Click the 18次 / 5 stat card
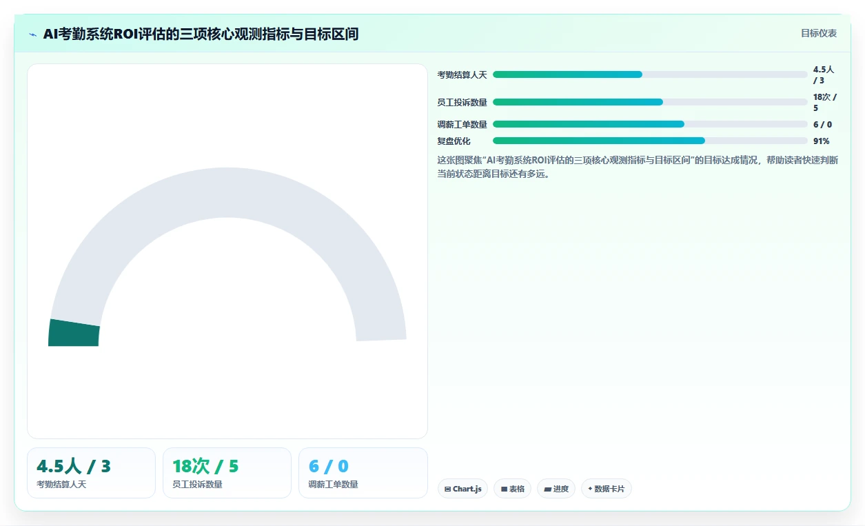Viewport: 865px width, 526px height. (x=227, y=473)
